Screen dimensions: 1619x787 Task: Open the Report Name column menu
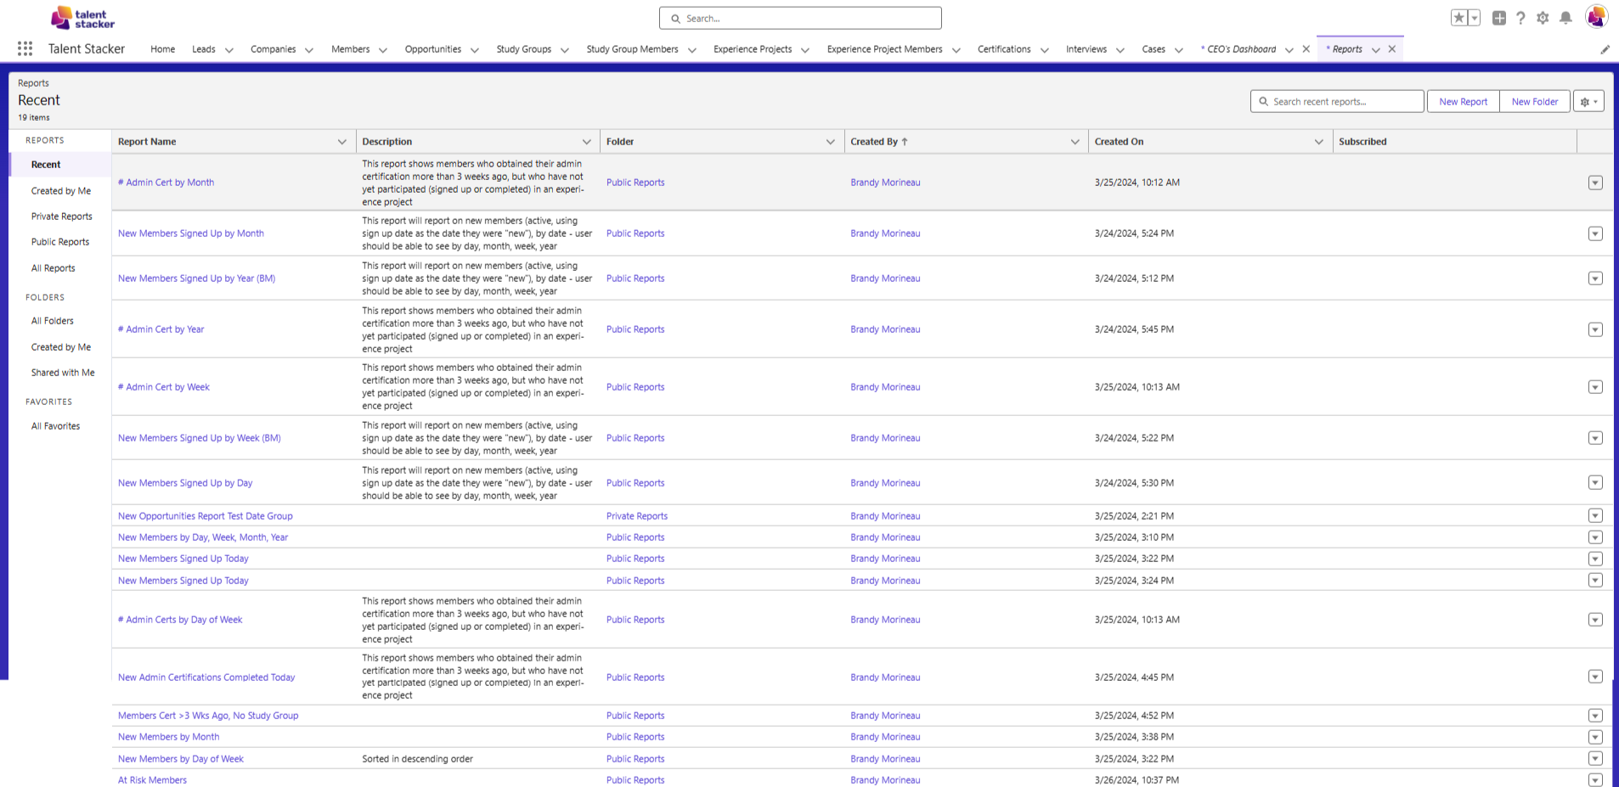[x=341, y=142]
